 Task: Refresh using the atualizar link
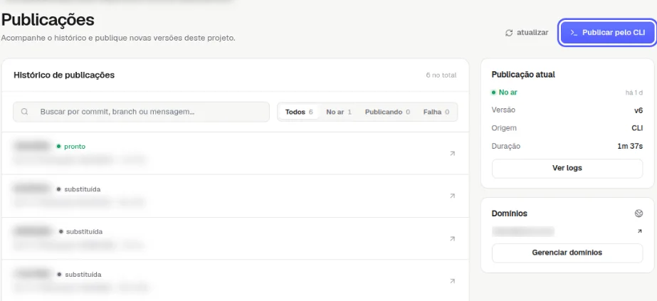point(527,33)
